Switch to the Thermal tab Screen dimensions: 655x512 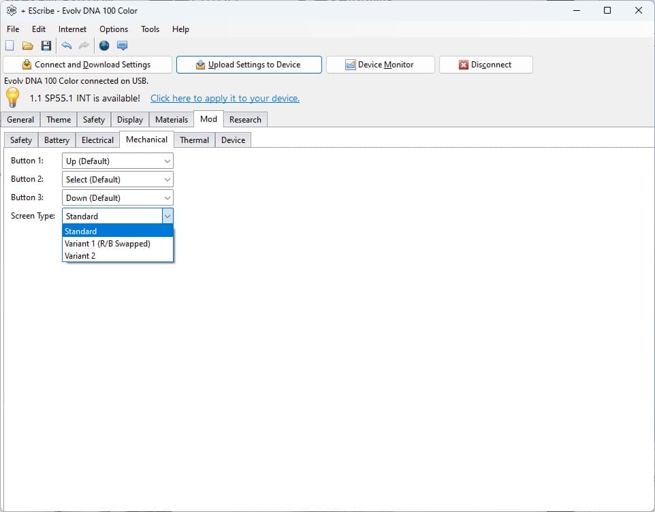(194, 140)
